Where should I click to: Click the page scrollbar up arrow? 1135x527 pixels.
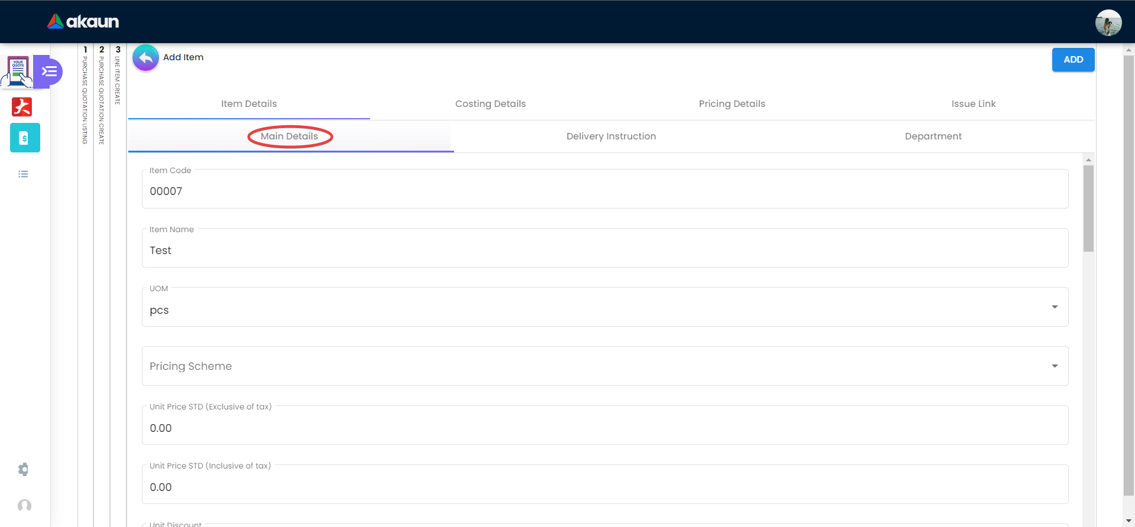point(1128,50)
